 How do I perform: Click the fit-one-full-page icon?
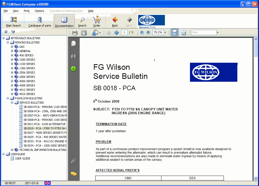(184, 33)
